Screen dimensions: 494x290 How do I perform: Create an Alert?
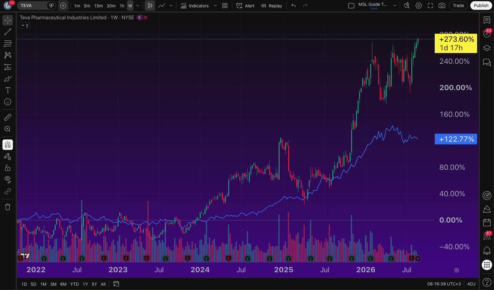click(245, 6)
